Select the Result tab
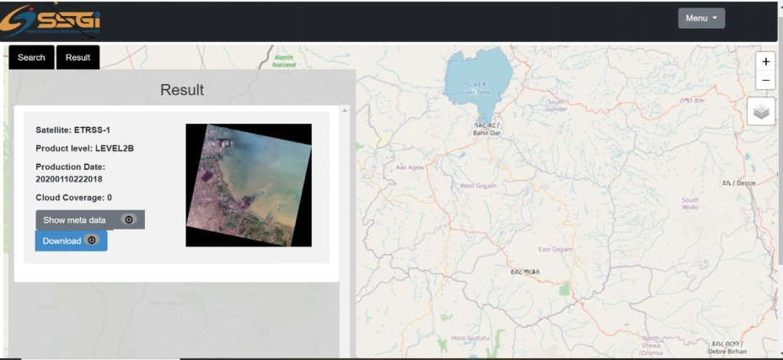The width and height of the screenshot is (783, 360). coord(78,57)
